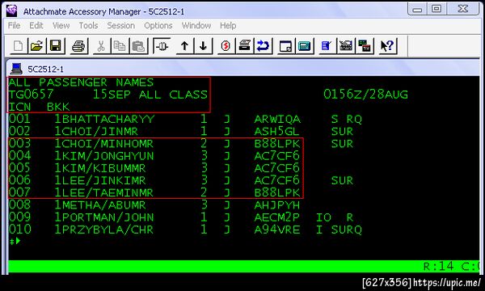Close the Attachmate Accessory Manager window

462,9
